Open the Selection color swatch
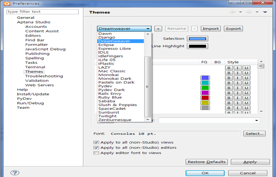The width and height of the screenshot is (276, 177). coord(197,39)
